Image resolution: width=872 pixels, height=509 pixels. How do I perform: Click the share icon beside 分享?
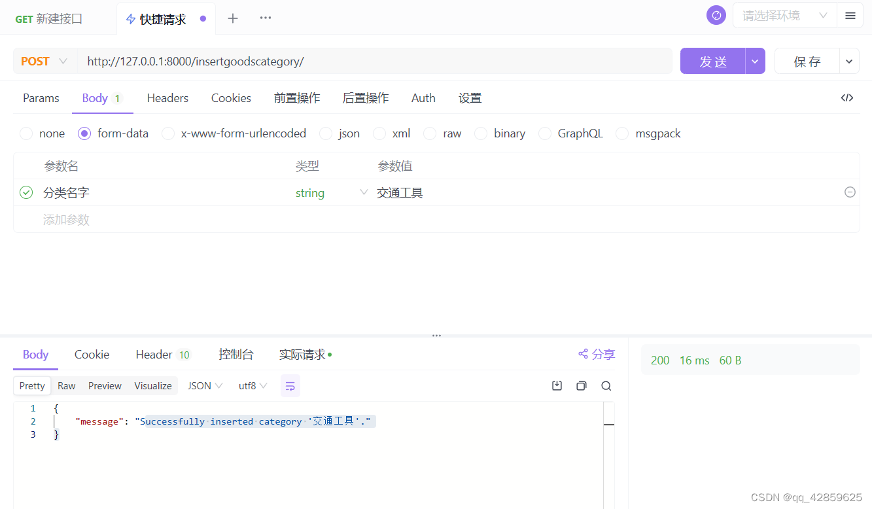point(584,354)
